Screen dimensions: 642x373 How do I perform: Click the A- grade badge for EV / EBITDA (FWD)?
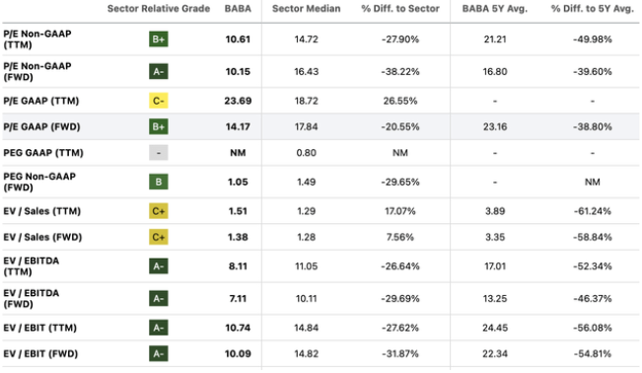[x=159, y=299]
